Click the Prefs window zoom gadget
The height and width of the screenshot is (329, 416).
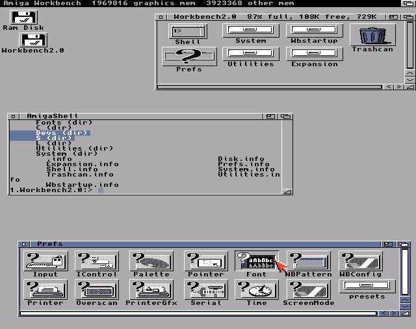388,244
